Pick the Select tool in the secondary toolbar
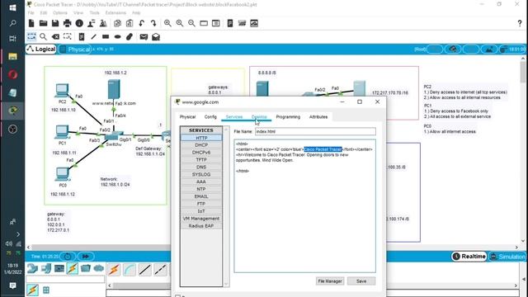Image resolution: width=528 pixels, height=297 pixels. (x=31, y=36)
